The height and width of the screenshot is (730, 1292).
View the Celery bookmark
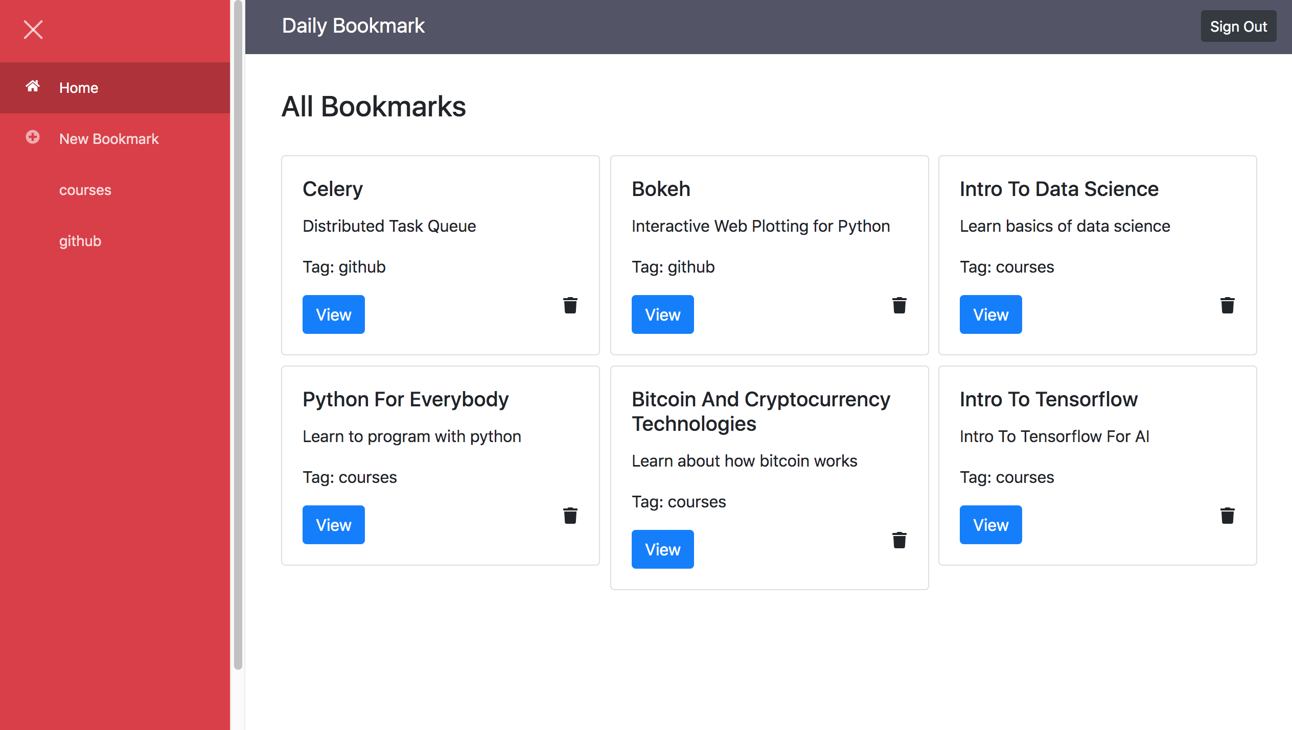click(x=333, y=314)
